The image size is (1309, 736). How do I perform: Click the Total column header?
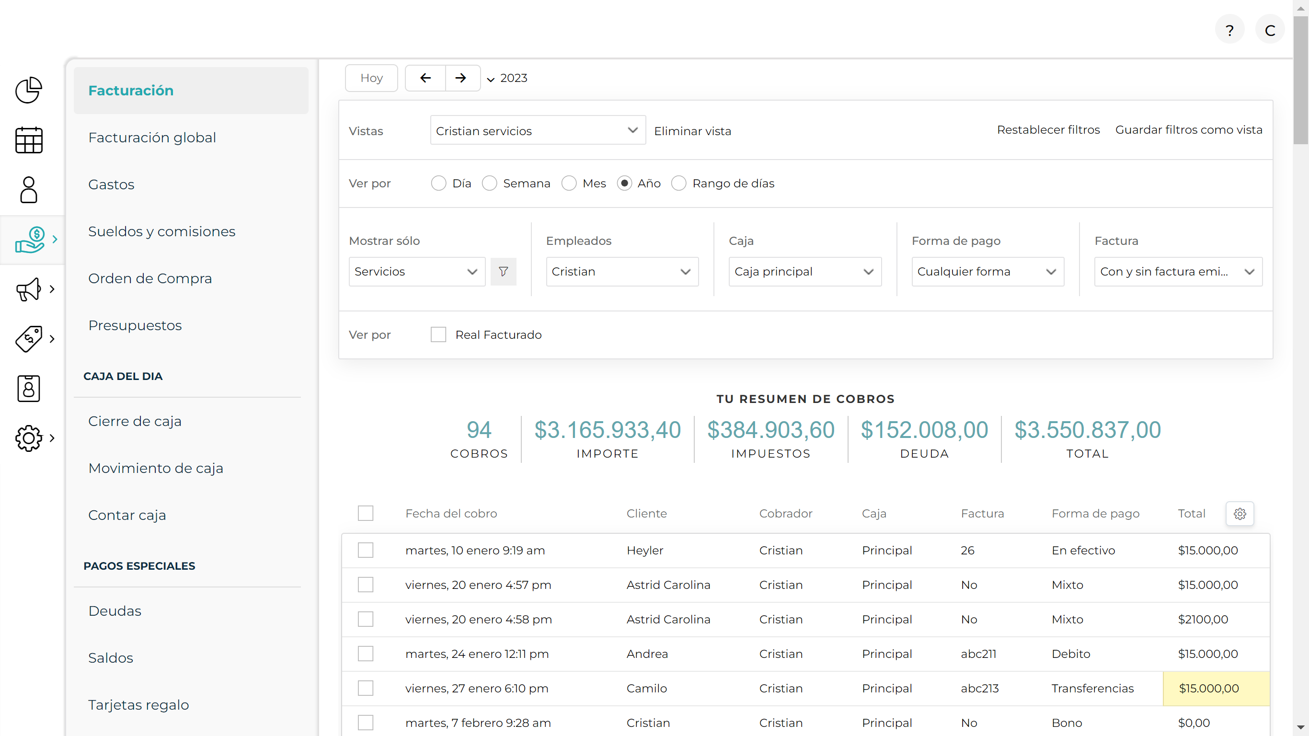click(x=1191, y=513)
